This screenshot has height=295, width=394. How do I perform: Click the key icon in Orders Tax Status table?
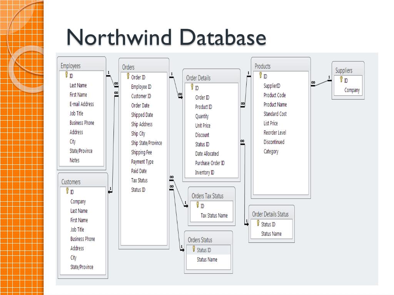point(198,205)
